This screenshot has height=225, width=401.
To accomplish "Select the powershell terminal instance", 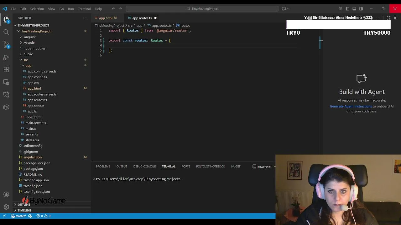I will [262, 167].
